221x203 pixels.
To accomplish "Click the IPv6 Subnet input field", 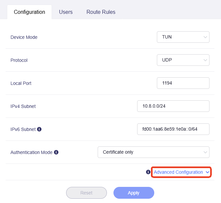I will click(173, 129).
